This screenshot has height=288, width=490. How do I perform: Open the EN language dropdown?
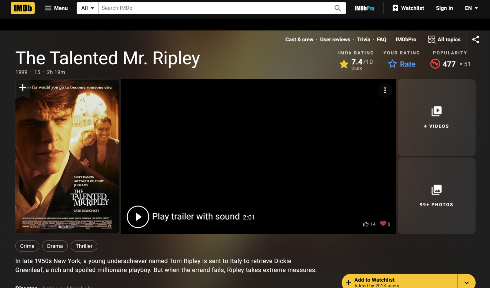tap(471, 8)
